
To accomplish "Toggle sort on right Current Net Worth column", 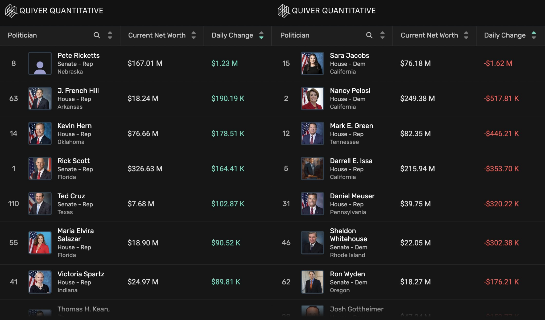I will click(x=466, y=35).
